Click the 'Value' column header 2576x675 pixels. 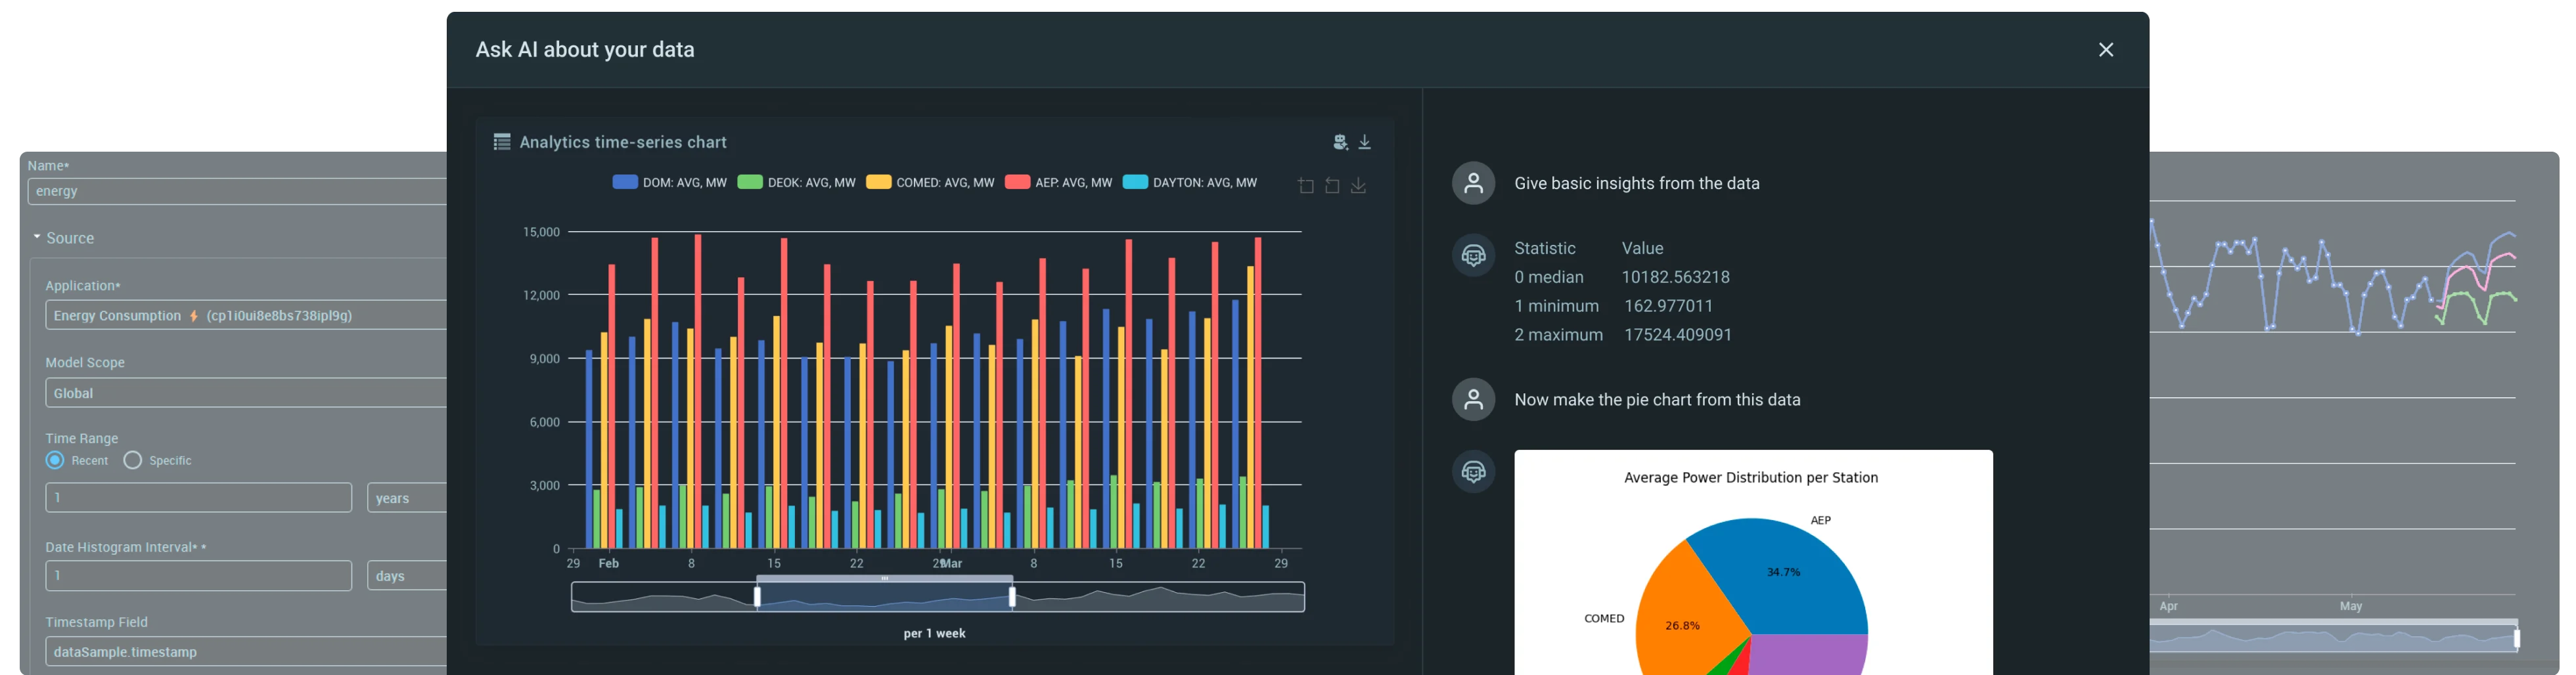coord(1642,248)
